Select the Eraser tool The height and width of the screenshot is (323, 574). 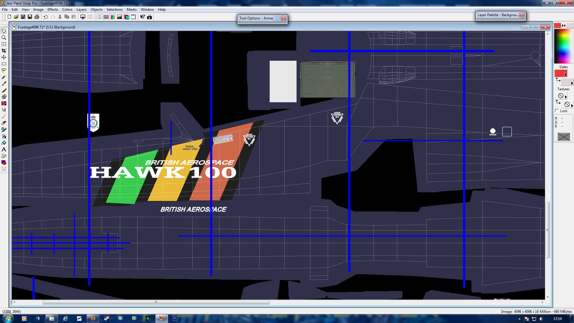[4, 123]
